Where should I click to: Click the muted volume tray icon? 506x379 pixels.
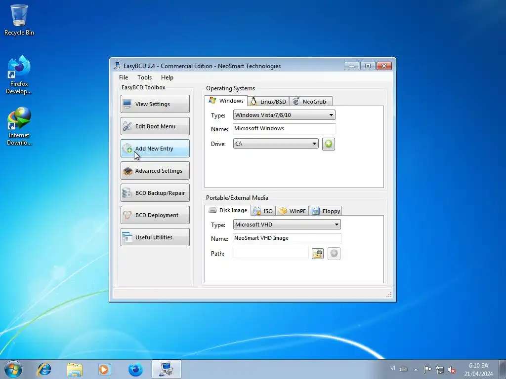coord(452,370)
